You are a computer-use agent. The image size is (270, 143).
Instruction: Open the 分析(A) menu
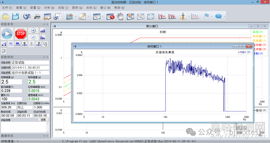[49, 8]
